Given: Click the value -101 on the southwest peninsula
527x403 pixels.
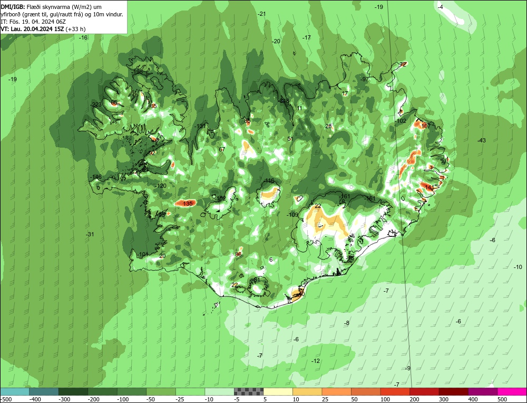Looking at the screenshot, I should coord(142,254).
